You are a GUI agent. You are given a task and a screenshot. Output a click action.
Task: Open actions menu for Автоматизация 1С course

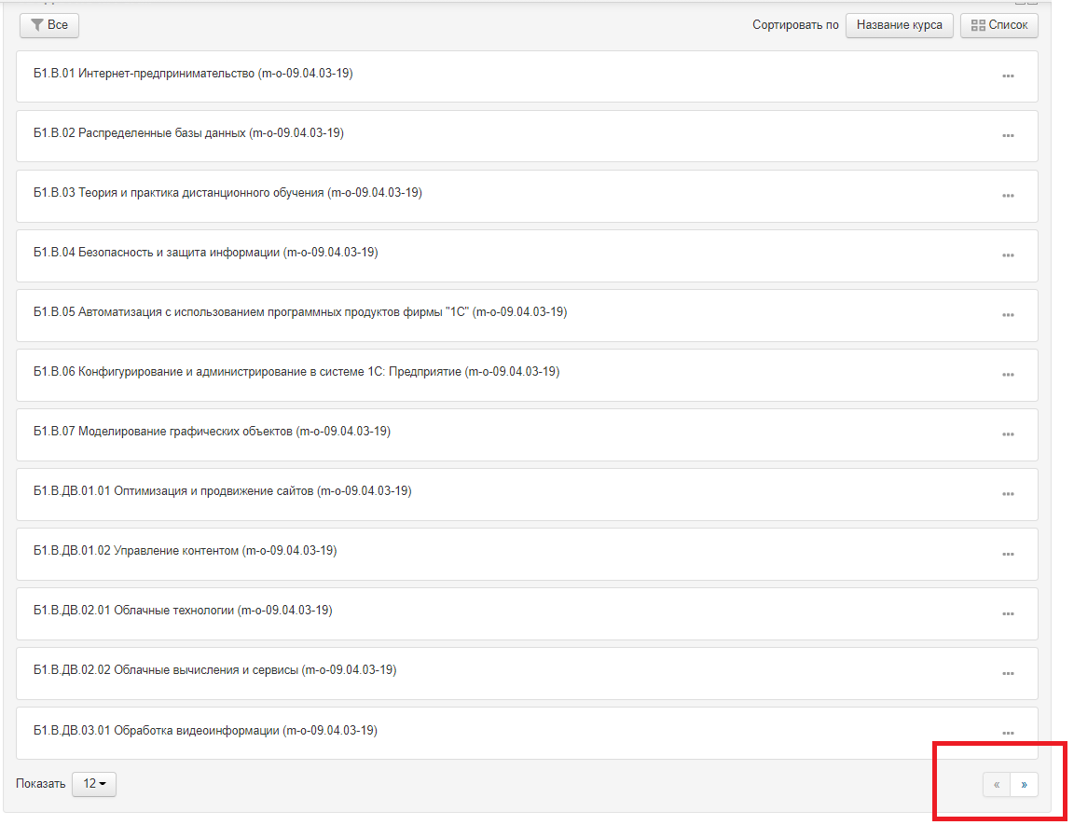coord(1008,315)
